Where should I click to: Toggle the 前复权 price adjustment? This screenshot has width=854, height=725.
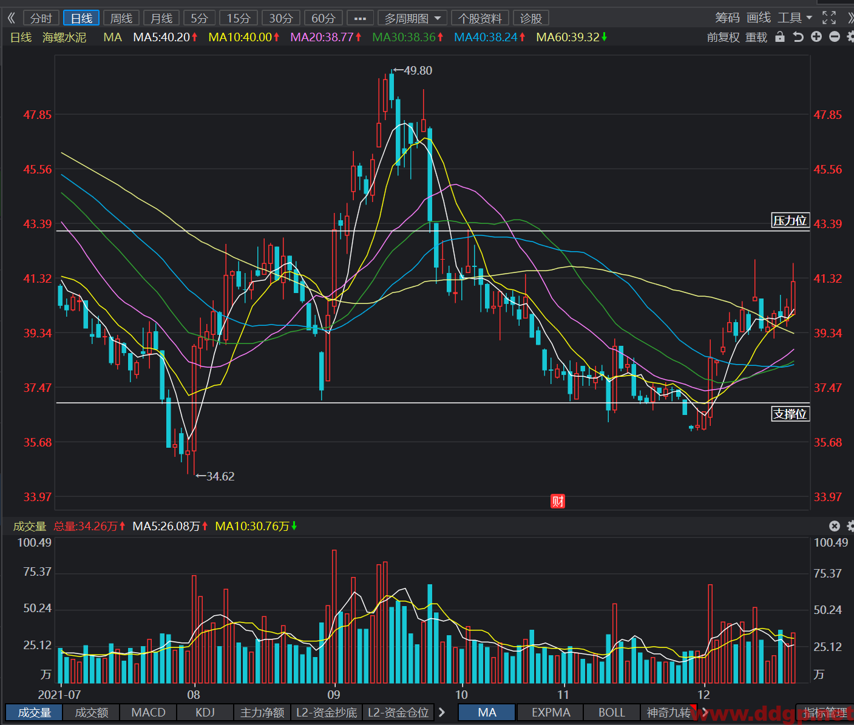pyautogui.click(x=724, y=38)
